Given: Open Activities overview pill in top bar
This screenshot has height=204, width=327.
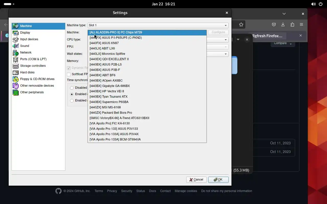Looking at the screenshot, I should coord(9,4).
